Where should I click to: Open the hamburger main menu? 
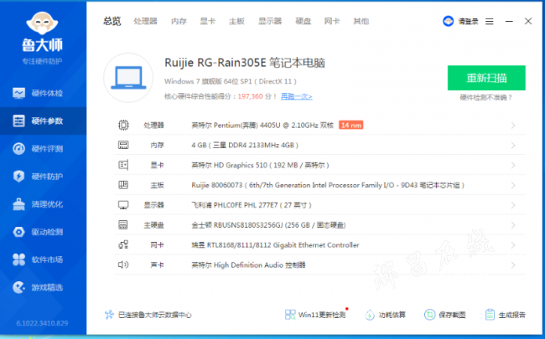tap(490, 22)
